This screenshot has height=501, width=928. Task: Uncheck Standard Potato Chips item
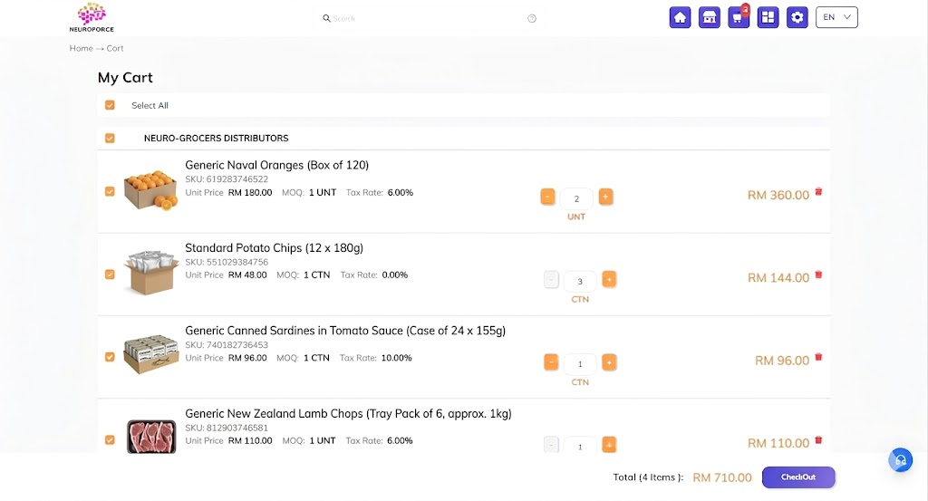[110, 274]
